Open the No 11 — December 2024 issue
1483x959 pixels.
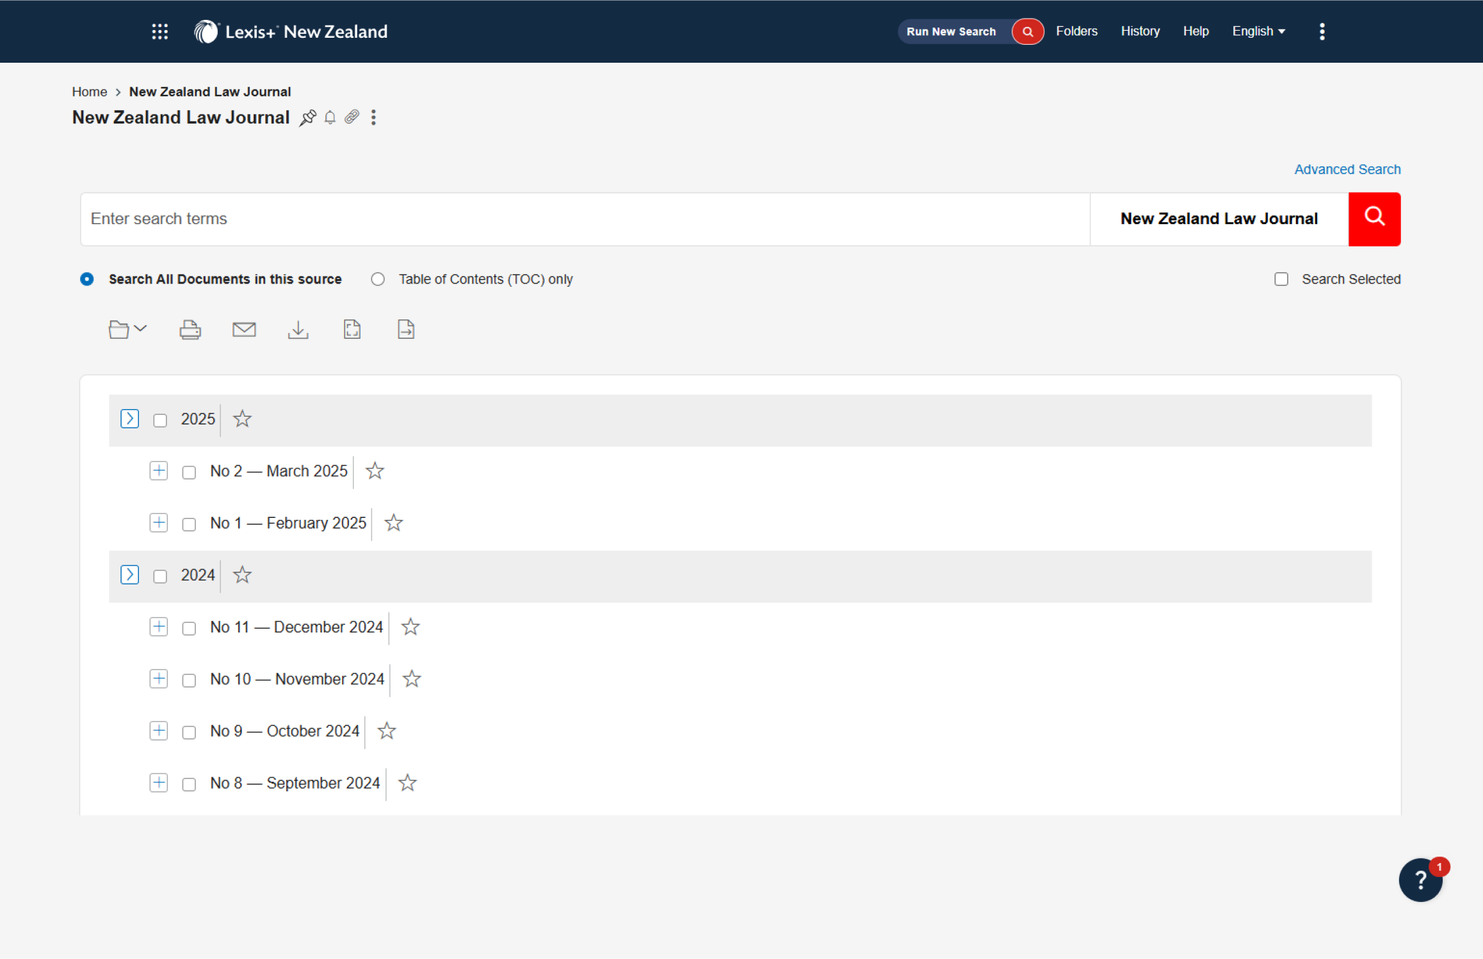[296, 627]
